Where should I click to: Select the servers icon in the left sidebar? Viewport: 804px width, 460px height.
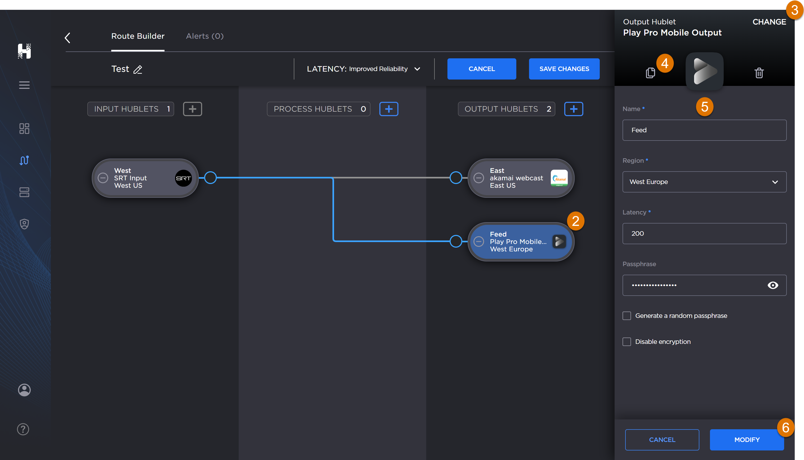tap(24, 192)
